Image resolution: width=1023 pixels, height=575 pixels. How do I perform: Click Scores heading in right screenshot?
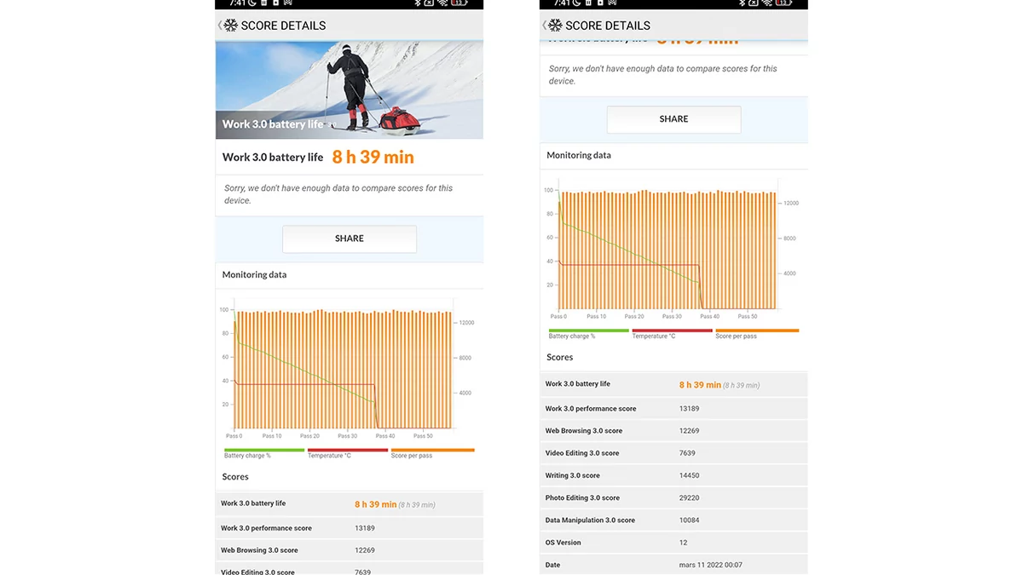(560, 358)
